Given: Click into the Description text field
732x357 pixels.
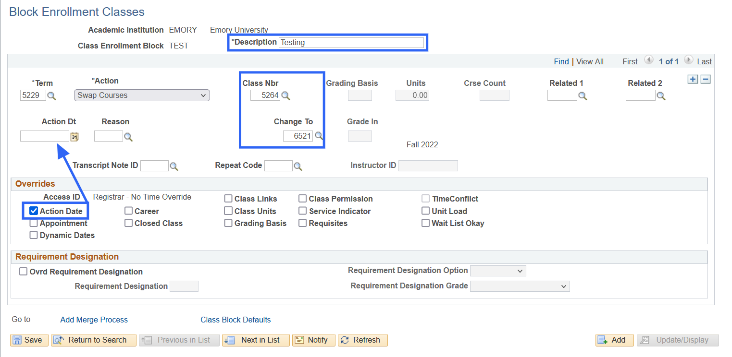Looking at the screenshot, I should tap(351, 43).
